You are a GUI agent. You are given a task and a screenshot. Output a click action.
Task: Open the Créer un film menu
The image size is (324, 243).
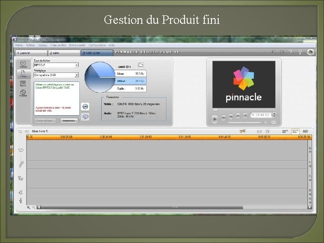tap(58, 45)
